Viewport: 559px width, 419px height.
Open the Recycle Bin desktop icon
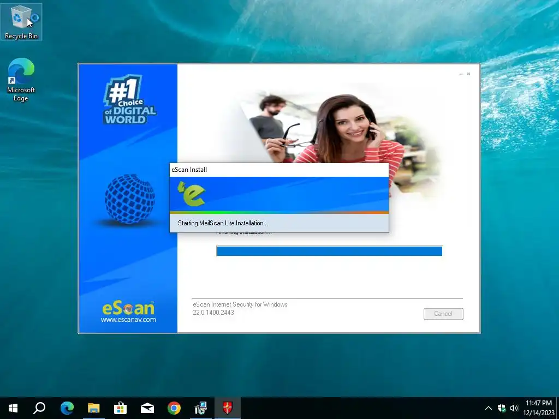point(21,22)
